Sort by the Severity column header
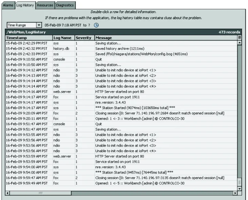This screenshot has height=200, width=248. coord(85,38)
